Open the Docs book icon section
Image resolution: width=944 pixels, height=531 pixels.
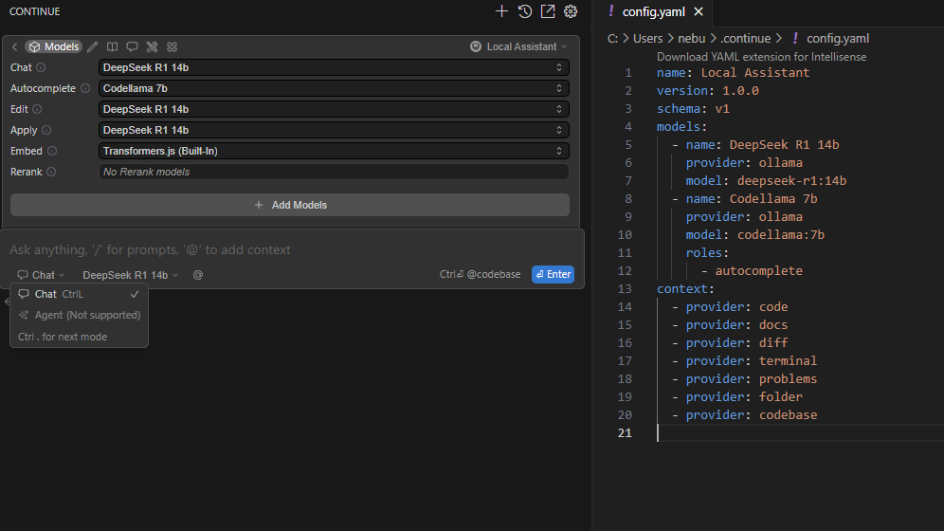[x=112, y=47]
